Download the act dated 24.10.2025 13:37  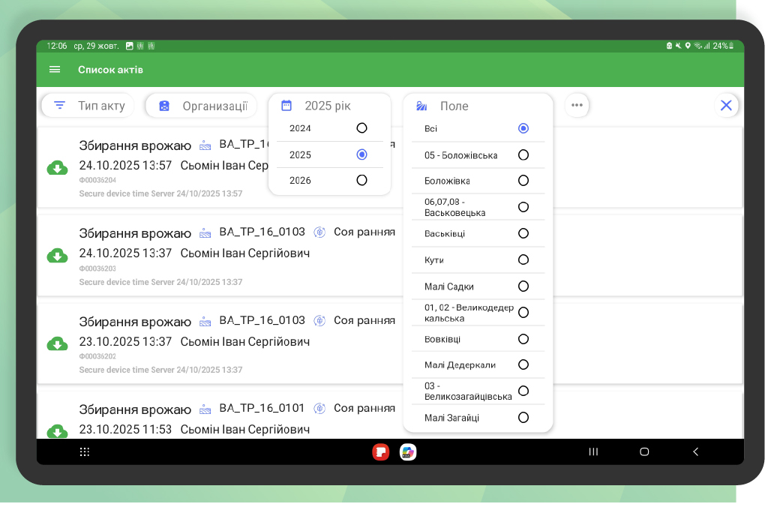[x=58, y=256]
